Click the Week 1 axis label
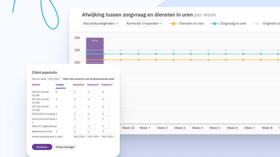Image resolution: width=280 pixels, height=157 pixels. point(145,128)
